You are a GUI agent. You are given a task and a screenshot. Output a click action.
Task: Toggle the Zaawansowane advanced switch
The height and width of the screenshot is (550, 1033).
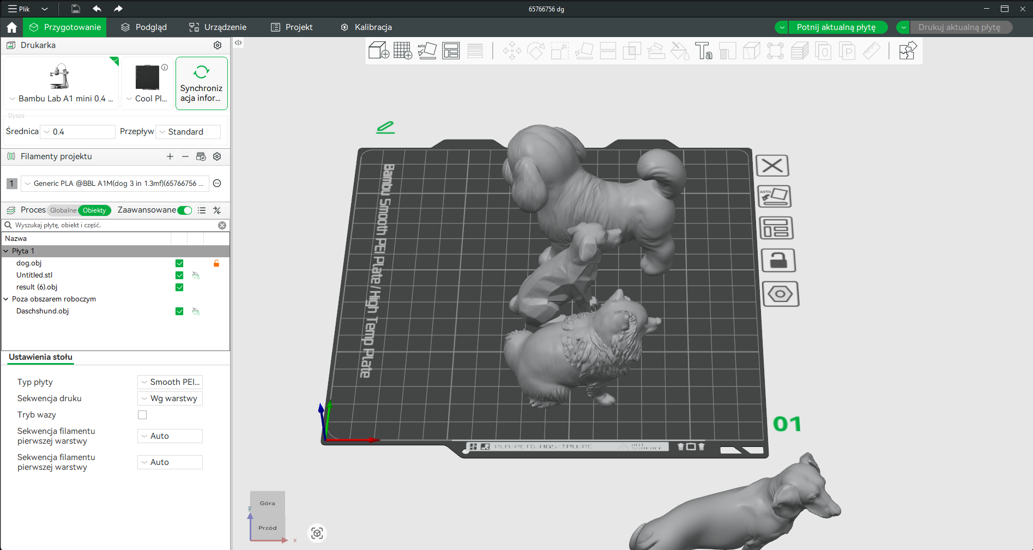tap(185, 210)
